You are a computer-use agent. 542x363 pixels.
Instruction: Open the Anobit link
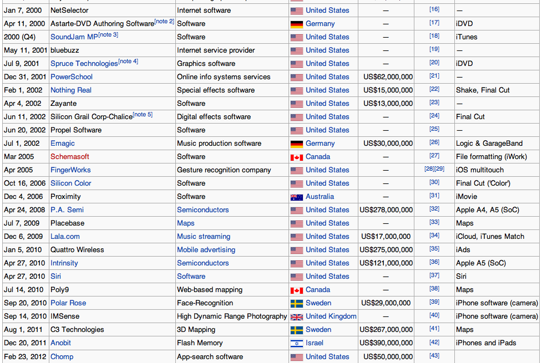(x=60, y=342)
